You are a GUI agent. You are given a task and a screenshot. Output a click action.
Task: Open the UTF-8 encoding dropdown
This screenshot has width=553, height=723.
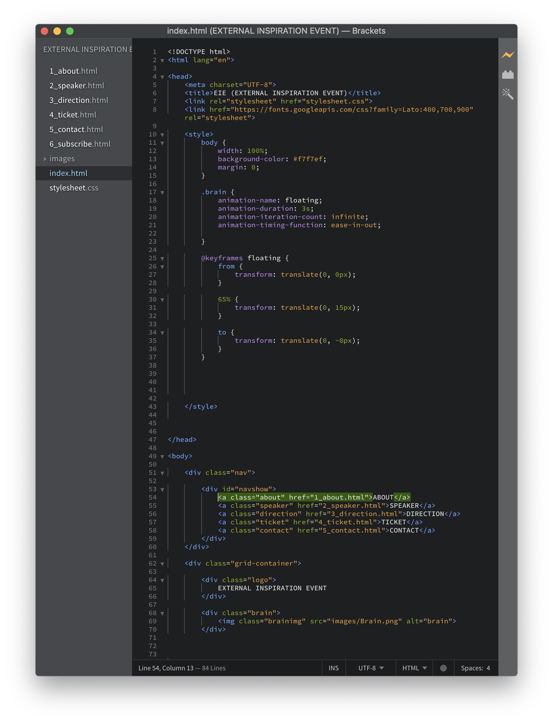tap(371, 668)
